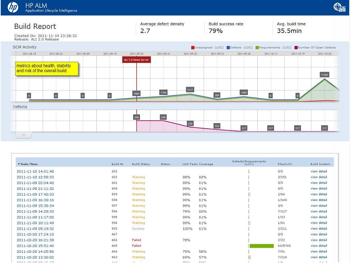
Task: Open build 2011-10-20 14:25:56
Action: click(35, 251)
